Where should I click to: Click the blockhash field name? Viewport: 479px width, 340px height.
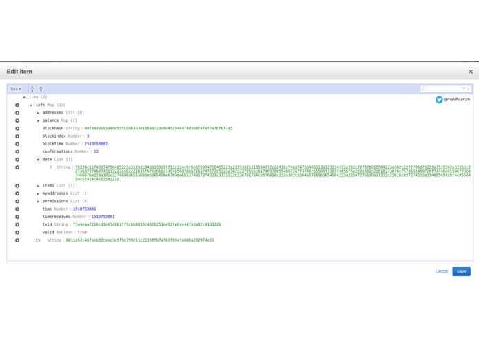click(x=53, y=128)
